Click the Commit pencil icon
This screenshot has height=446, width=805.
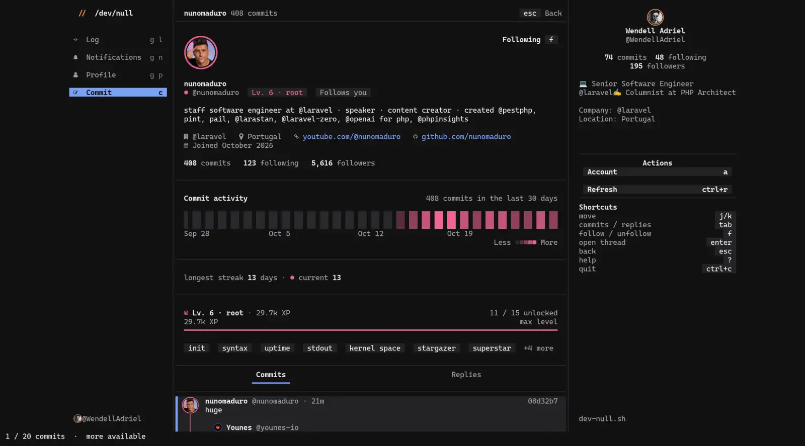(75, 93)
